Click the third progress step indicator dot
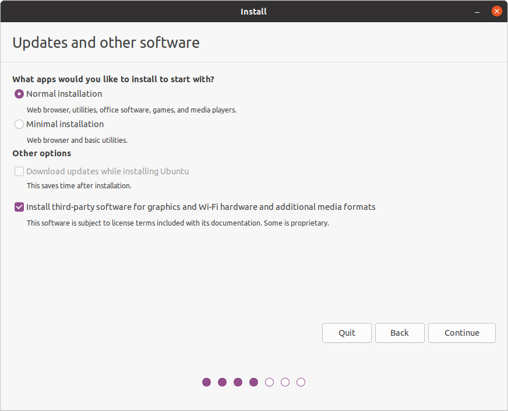Image resolution: width=508 pixels, height=411 pixels. pyautogui.click(x=238, y=382)
